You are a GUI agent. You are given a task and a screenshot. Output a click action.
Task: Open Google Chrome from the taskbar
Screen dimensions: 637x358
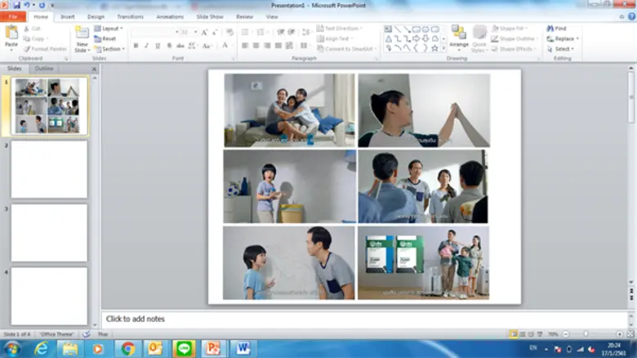[127, 349]
